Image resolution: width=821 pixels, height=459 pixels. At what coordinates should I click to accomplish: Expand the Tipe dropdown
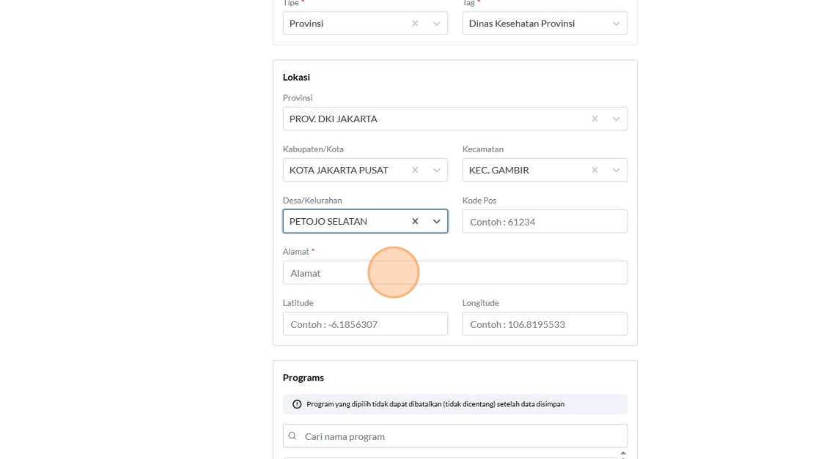point(437,23)
